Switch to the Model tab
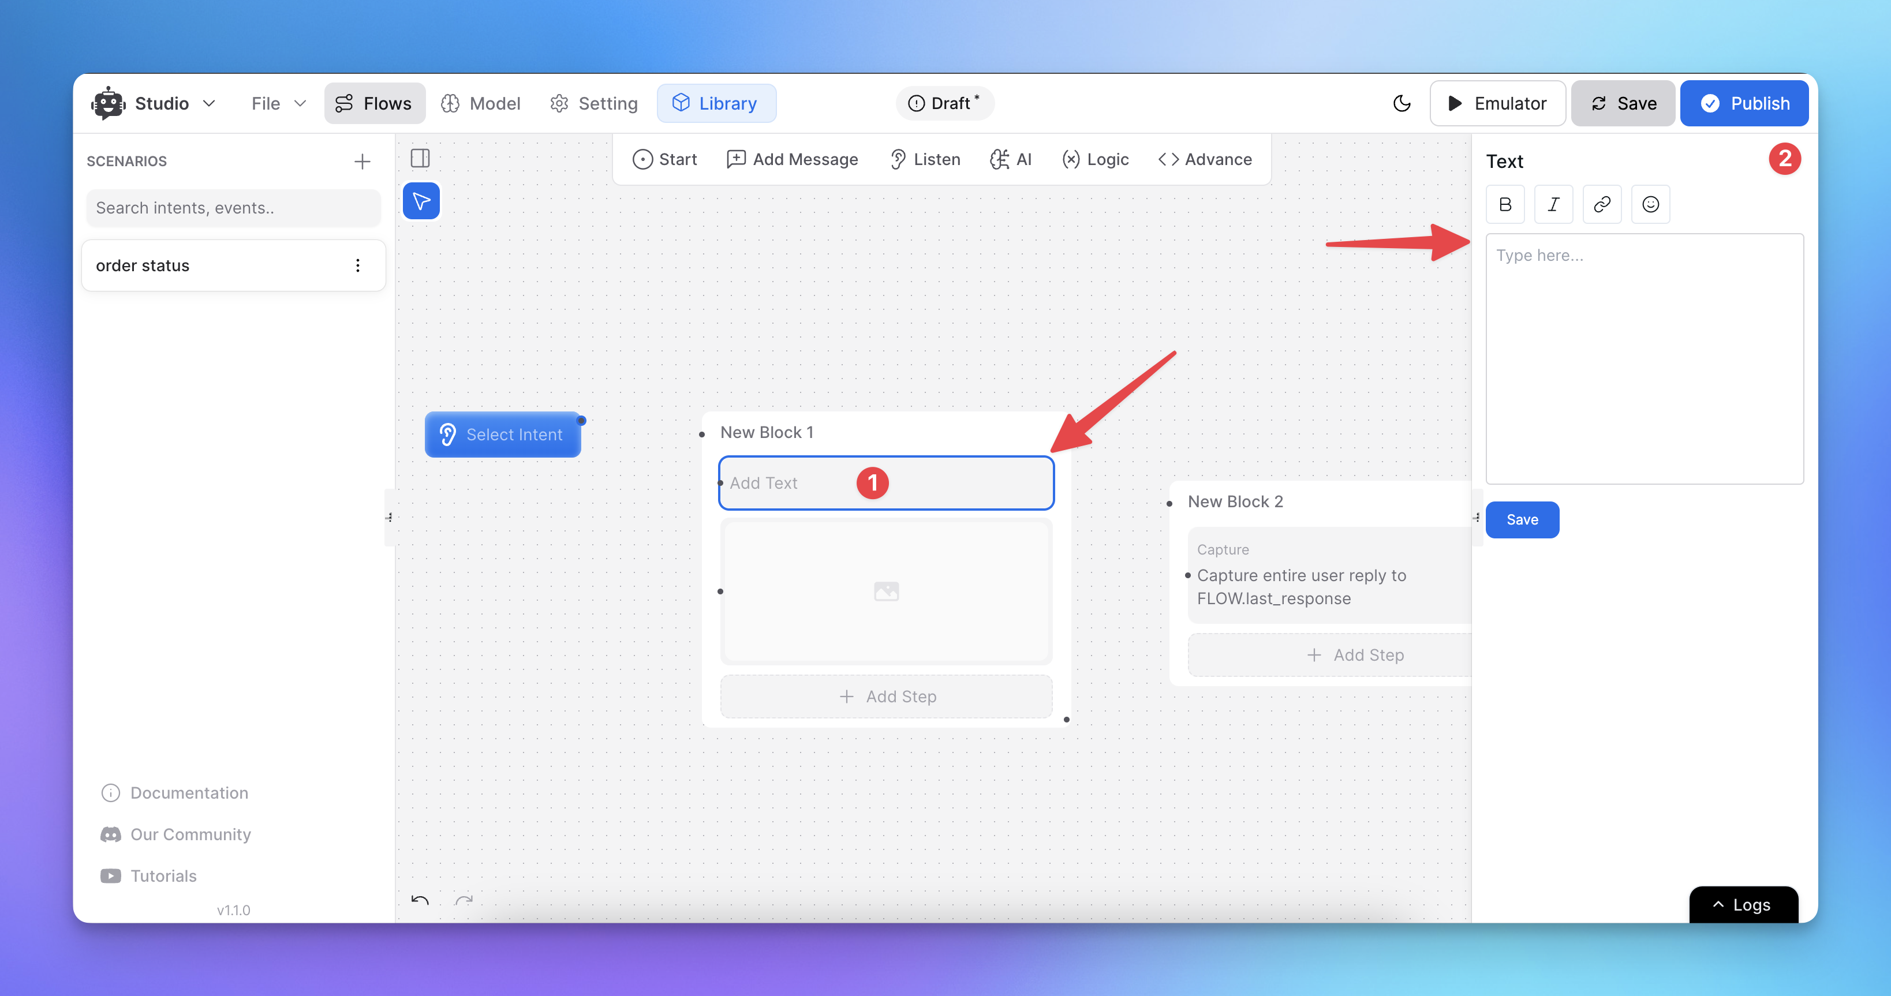This screenshot has width=1891, height=996. click(481, 103)
